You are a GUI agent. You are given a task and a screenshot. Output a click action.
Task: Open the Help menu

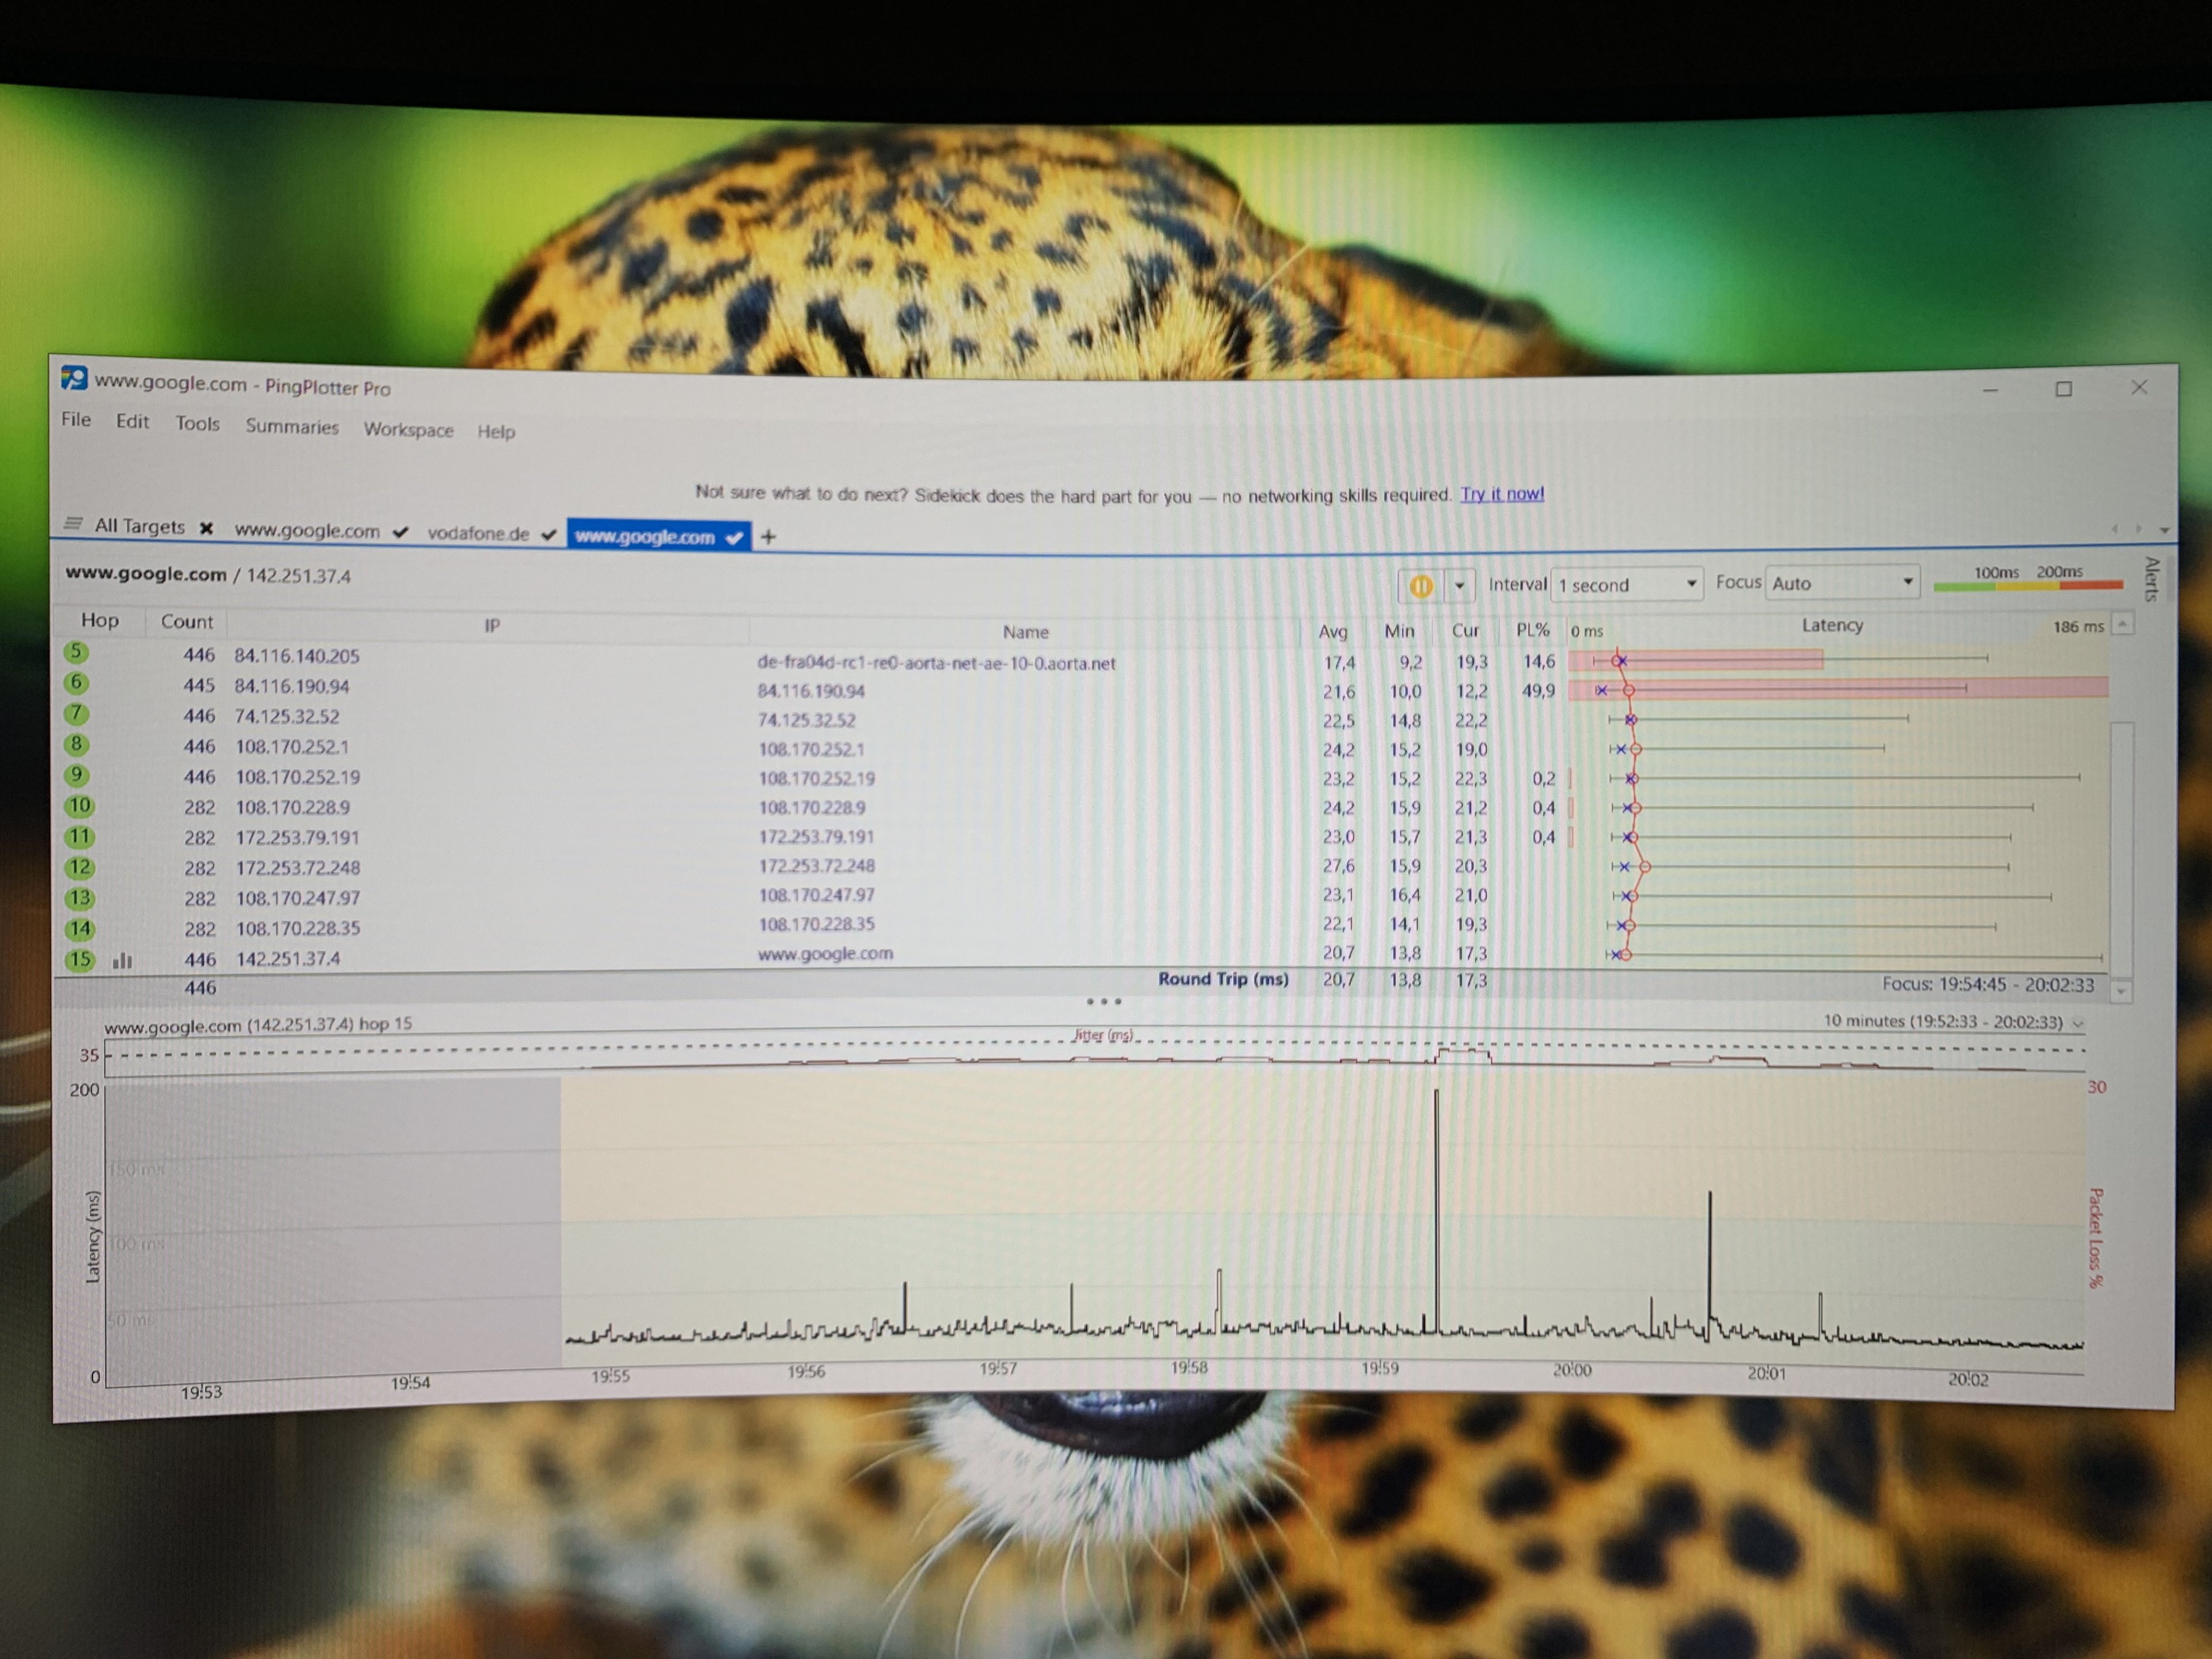pos(496,432)
